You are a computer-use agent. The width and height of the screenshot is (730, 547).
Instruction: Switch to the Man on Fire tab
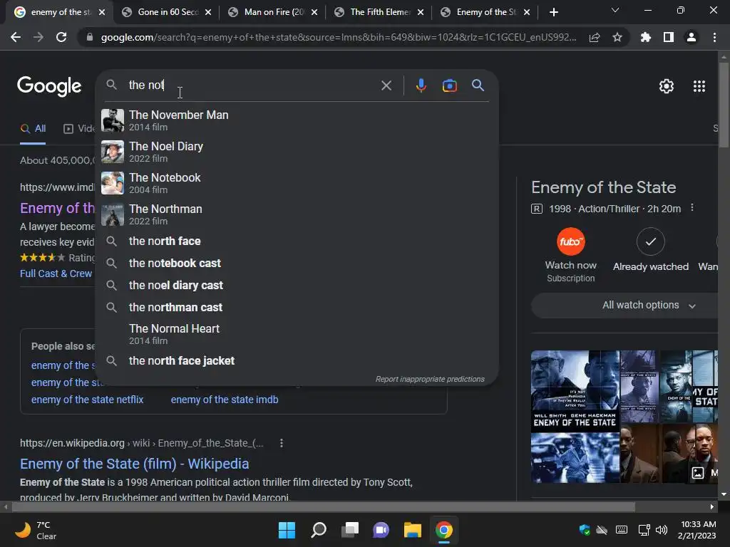267,12
